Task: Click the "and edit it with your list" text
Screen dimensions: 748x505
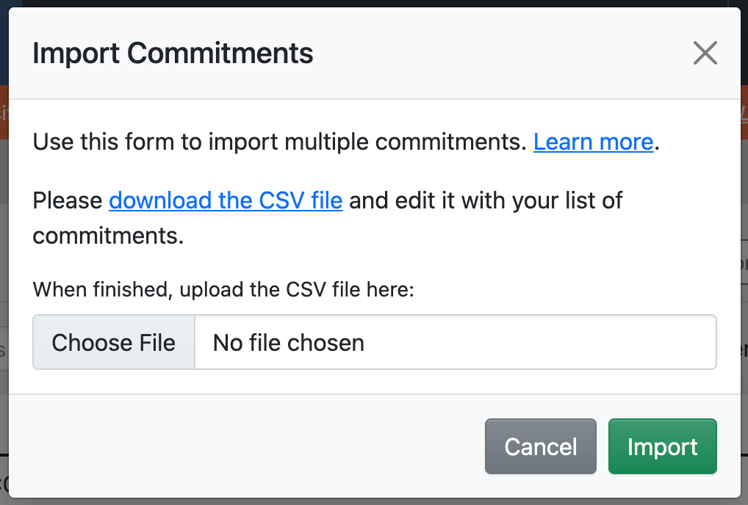Action: pyautogui.click(x=485, y=200)
